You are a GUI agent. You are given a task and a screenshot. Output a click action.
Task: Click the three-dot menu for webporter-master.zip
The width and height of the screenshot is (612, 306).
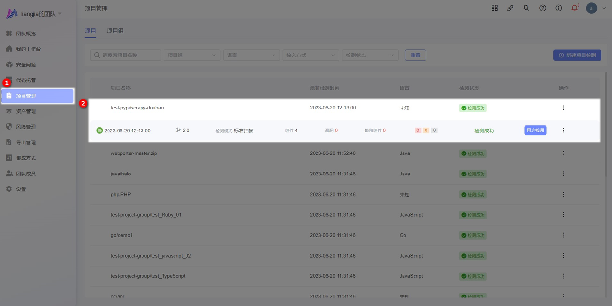(563, 153)
